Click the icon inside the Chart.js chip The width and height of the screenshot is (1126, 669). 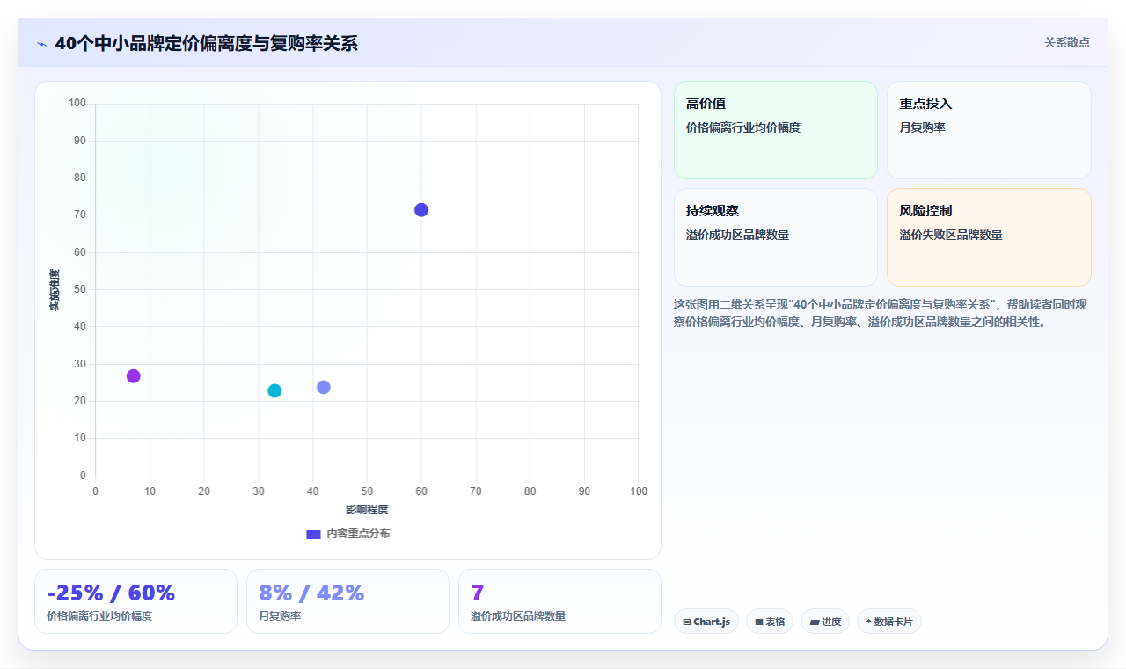pyautogui.click(x=687, y=622)
